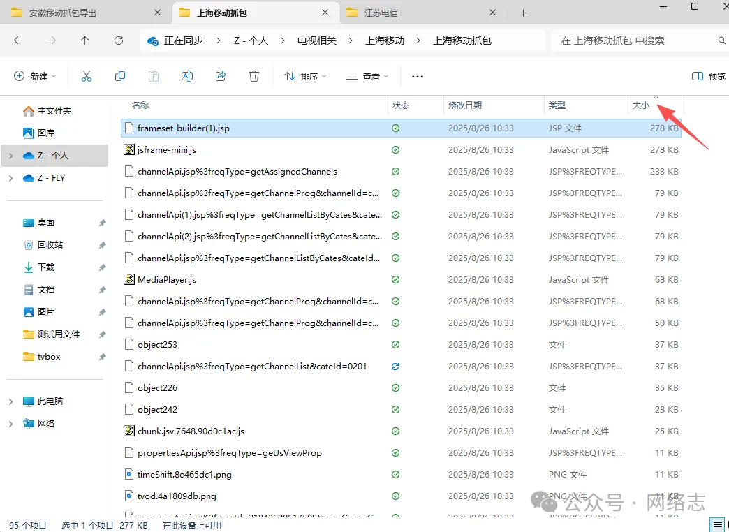729x532 pixels.
Task: Expand the 此电脑 tree node
Action: (10, 401)
